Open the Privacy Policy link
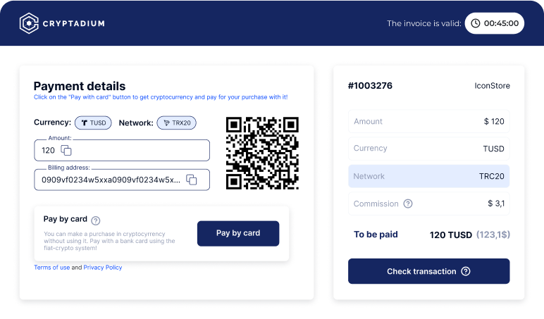544x319 pixels. click(103, 268)
